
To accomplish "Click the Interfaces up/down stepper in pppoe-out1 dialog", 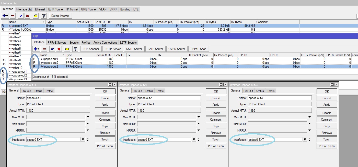I will (88, 139).
